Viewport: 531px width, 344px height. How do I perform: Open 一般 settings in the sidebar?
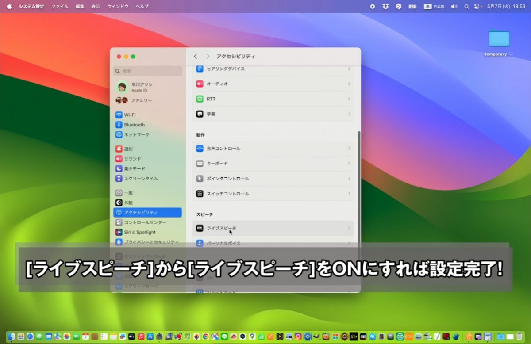(147, 193)
